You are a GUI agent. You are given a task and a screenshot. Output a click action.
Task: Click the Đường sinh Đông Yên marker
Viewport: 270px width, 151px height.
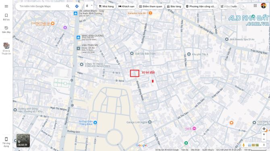[15, 110]
